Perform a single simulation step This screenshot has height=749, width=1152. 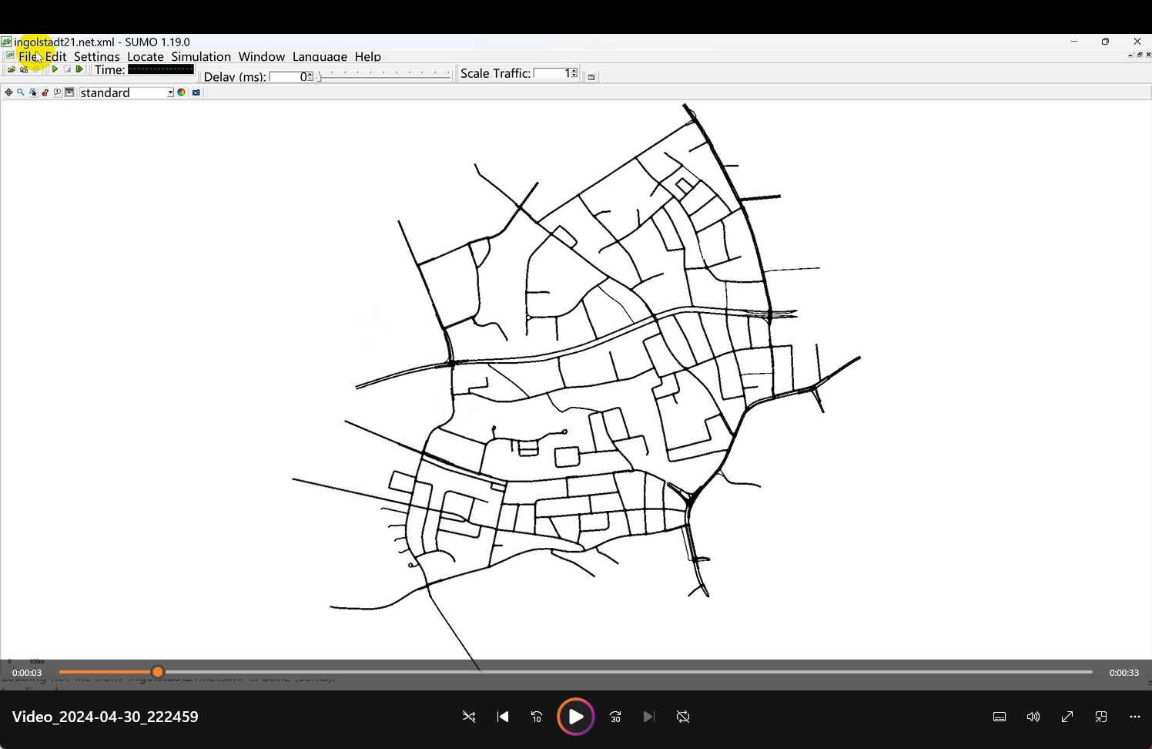(x=79, y=69)
